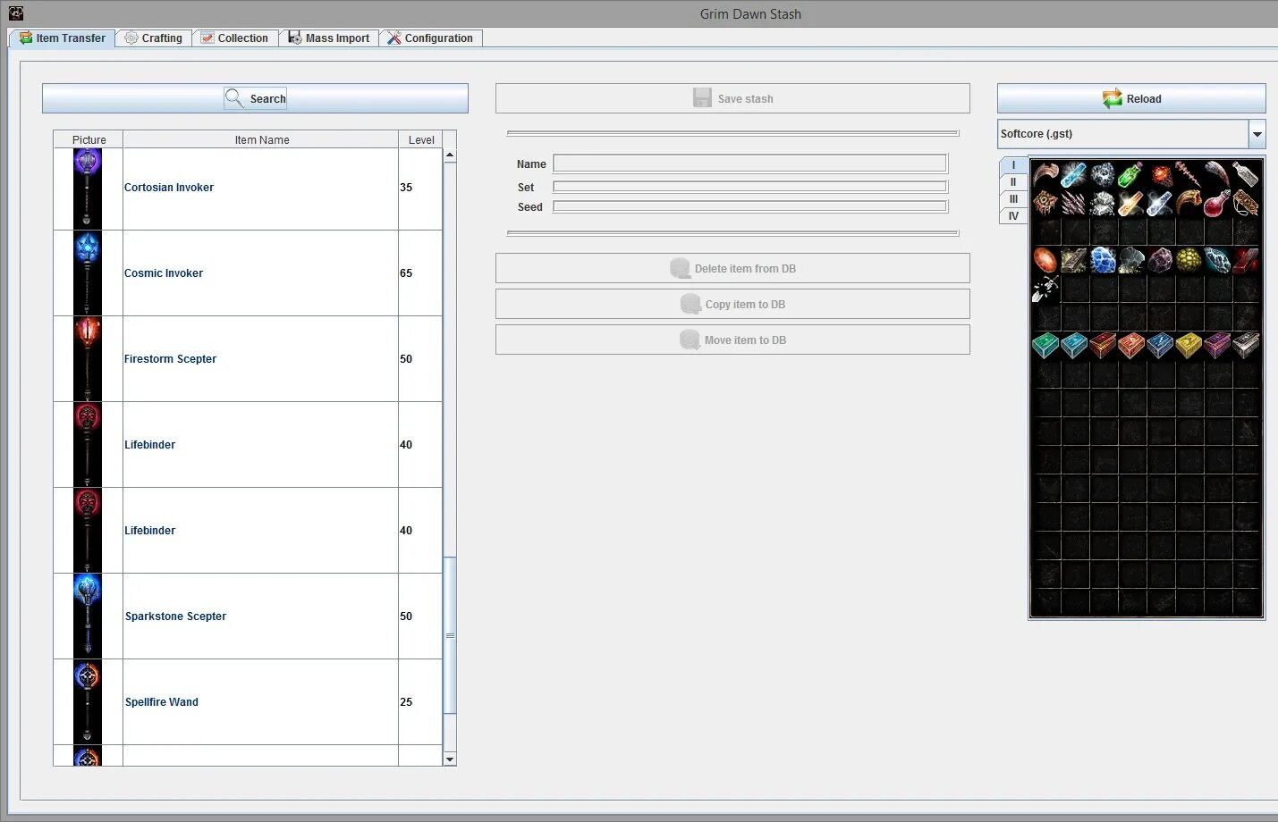Viewport: 1278px width, 822px height.
Task: Select the red round flask in stash
Action: pos(1217,203)
